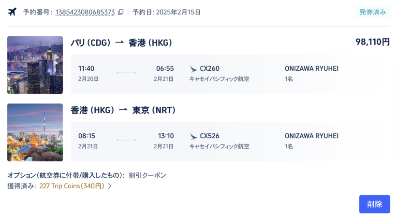Click the airplane icon beside booking number
Image resolution: width=396 pixels, height=222 pixels.
(12, 12)
